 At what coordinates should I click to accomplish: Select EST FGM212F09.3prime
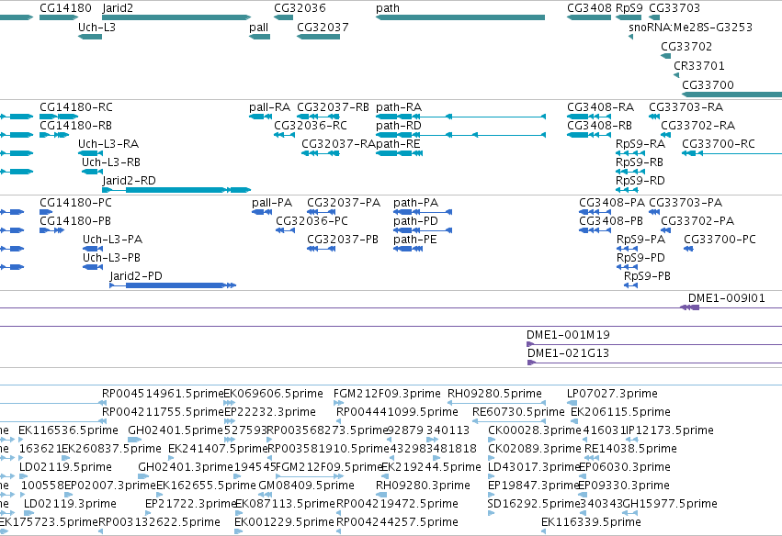point(387,394)
